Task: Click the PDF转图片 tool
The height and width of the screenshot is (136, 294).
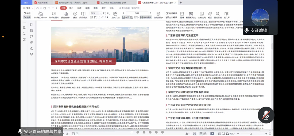Action: tap(54, 15)
